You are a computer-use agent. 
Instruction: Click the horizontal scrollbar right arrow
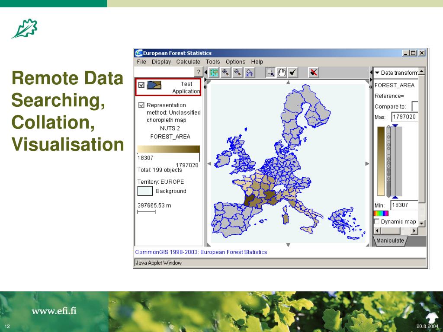click(414, 231)
